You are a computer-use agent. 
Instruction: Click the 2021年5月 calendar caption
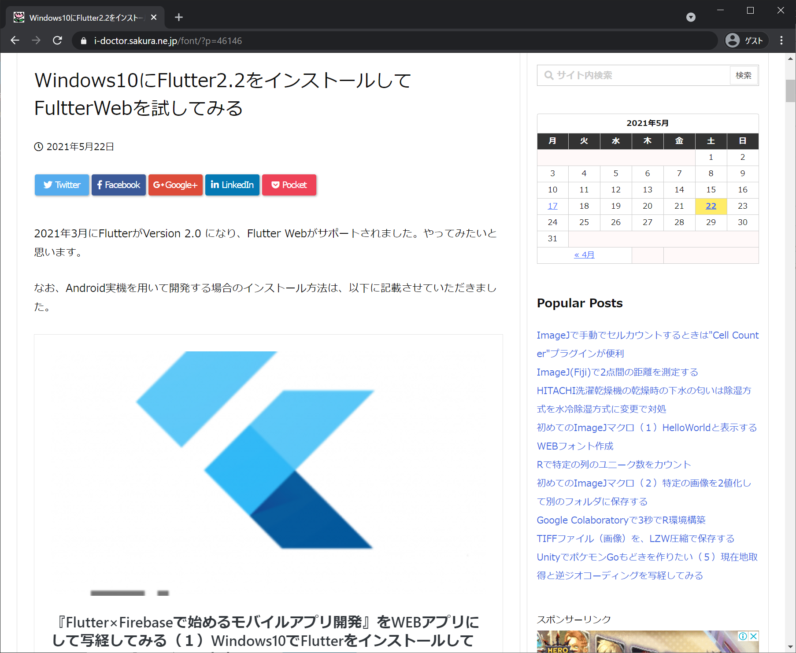648,123
